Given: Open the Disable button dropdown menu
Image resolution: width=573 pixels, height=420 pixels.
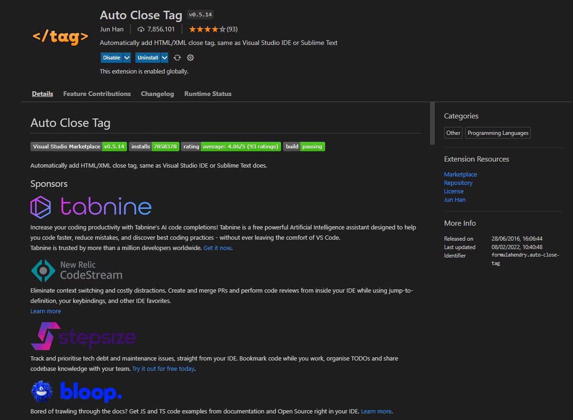Looking at the screenshot, I should (127, 57).
